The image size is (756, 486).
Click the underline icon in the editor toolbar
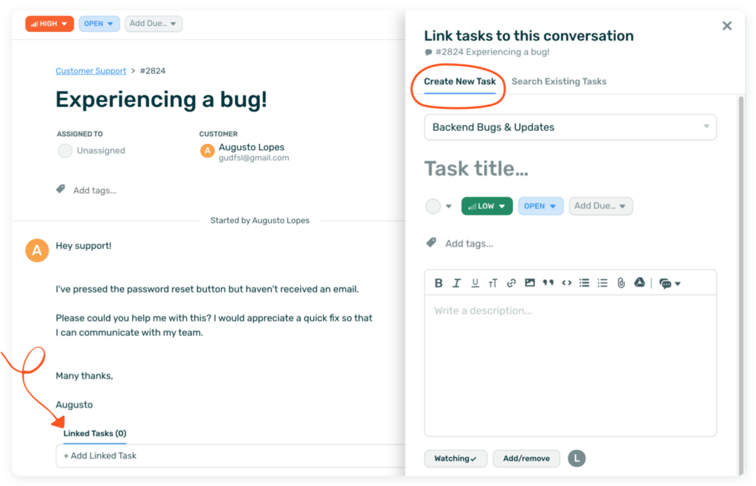tap(475, 283)
